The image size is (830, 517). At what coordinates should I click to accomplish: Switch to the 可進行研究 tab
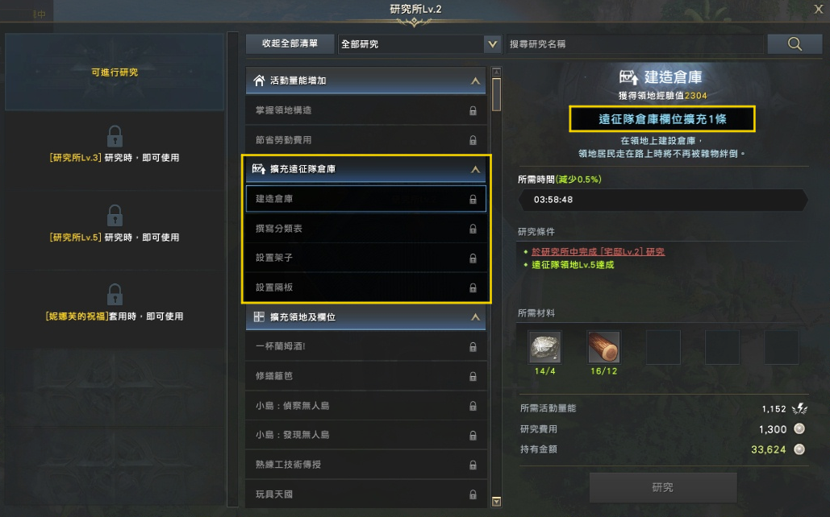click(x=115, y=72)
